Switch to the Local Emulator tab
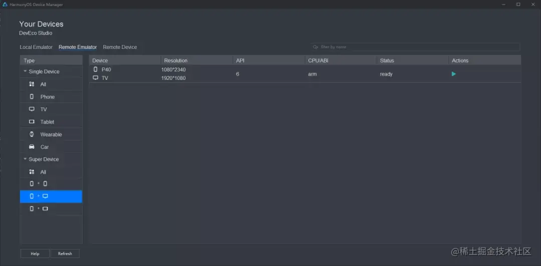541x266 pixels. 36,47
